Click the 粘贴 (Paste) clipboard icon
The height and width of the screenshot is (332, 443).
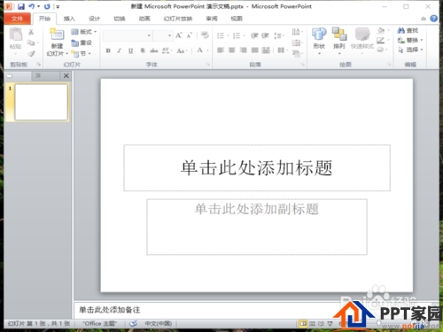(15, 35)
